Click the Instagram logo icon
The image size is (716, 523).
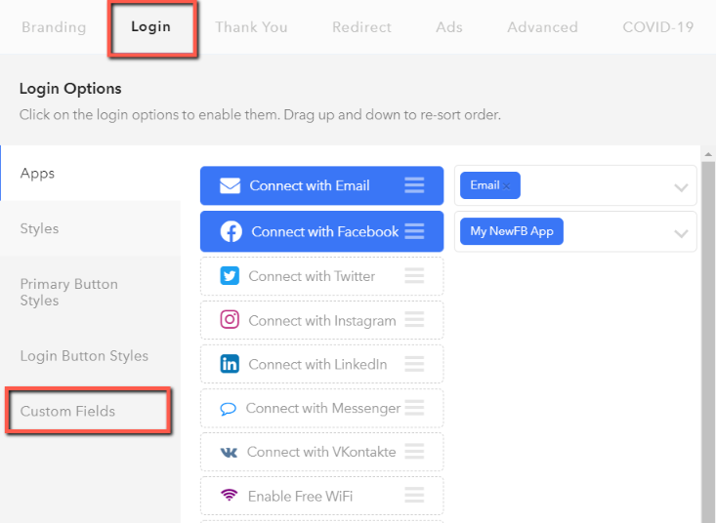pos(230,320)
